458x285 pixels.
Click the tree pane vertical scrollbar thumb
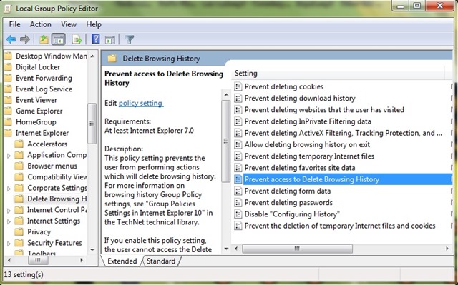pos(92,124)
